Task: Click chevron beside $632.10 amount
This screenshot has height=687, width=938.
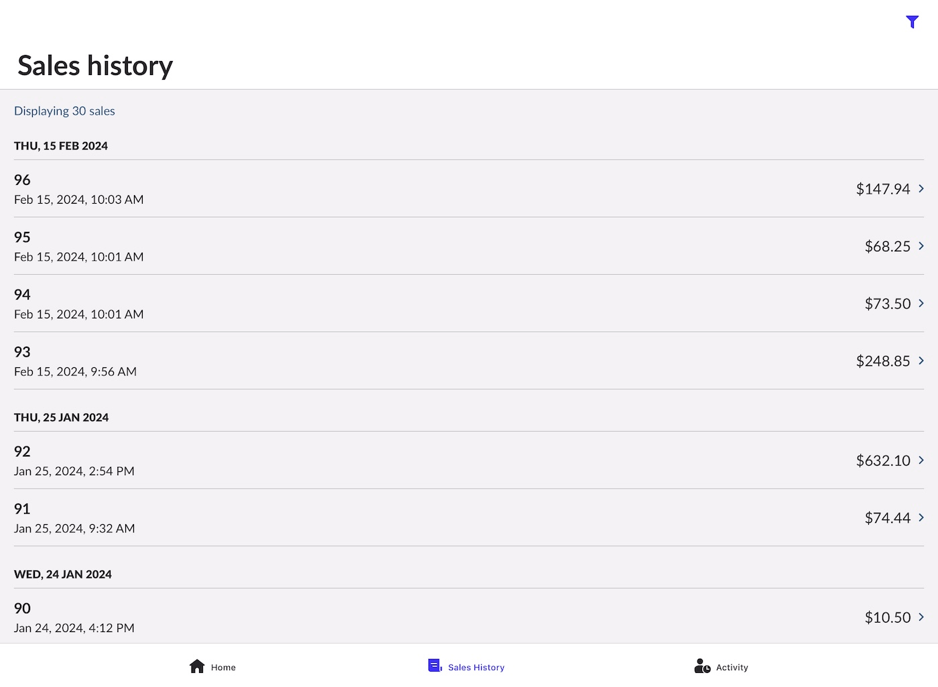Action: (x=921, y=460)
